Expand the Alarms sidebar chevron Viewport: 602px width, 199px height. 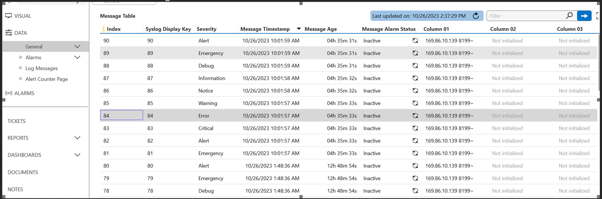coord(77,57)
